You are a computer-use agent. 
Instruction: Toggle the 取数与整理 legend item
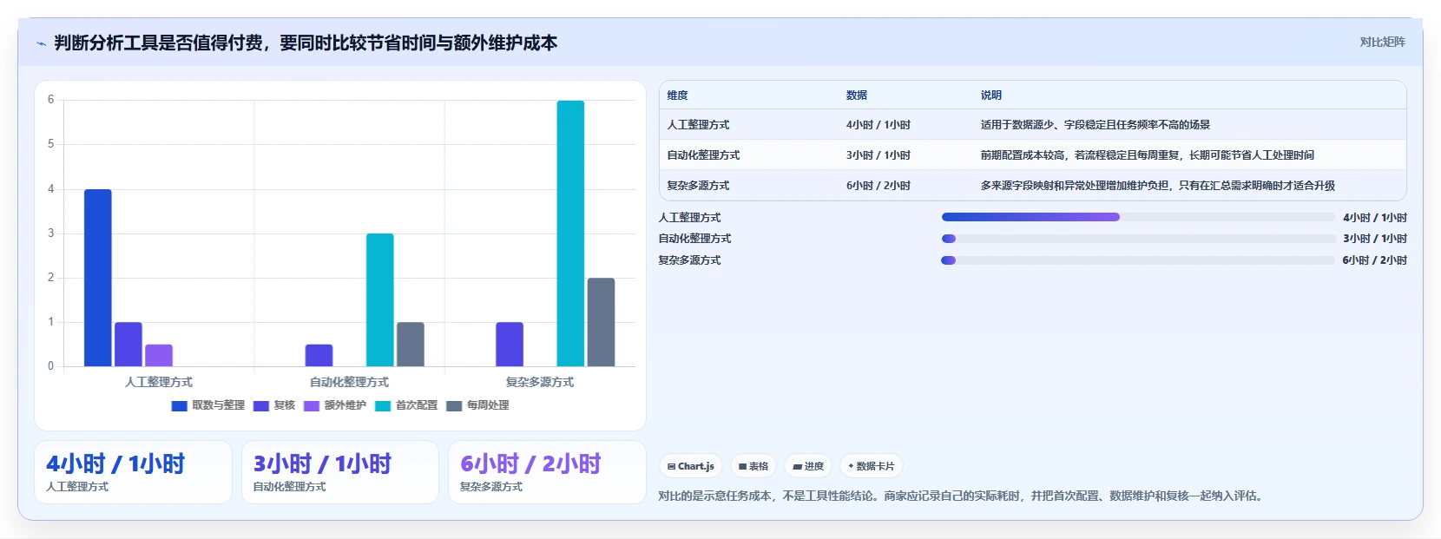point(208,405)
